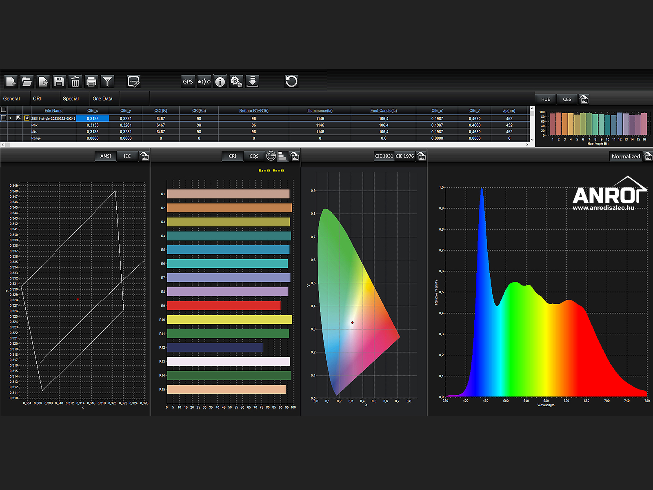653x490 pixels.
Task: Open the GPS settings
Action: click(188, 82)
